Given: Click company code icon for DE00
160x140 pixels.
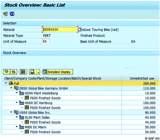Looking at the screenshot, I should pos(16,88).
